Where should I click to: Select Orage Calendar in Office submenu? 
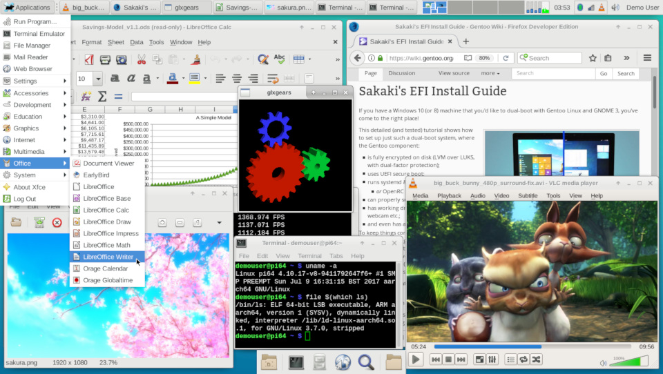(108, 268)
